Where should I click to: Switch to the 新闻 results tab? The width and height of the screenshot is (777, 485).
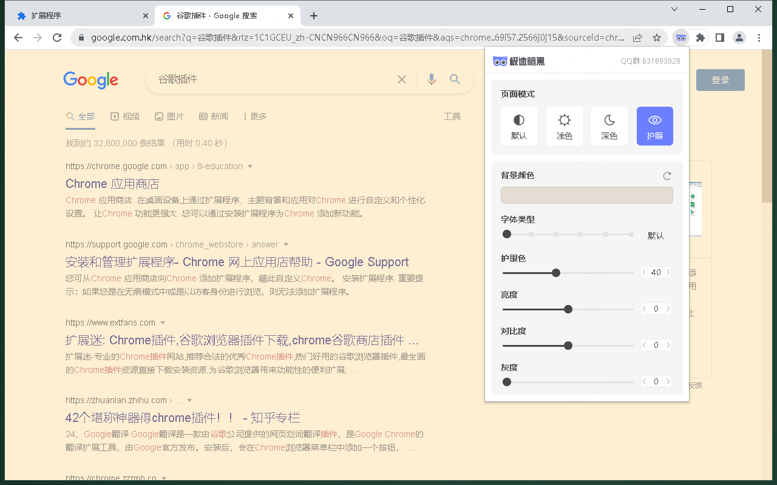pyautogui.click(x=214, y=116)
